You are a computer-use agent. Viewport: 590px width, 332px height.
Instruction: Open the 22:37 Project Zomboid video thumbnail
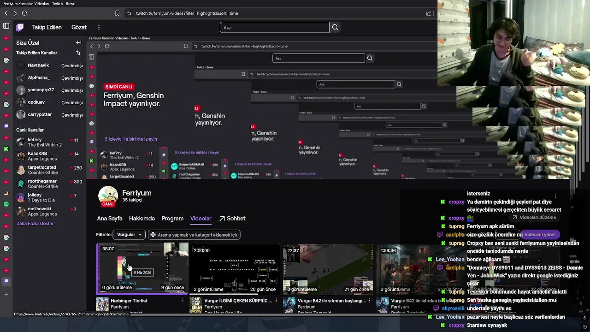(328, 269)
